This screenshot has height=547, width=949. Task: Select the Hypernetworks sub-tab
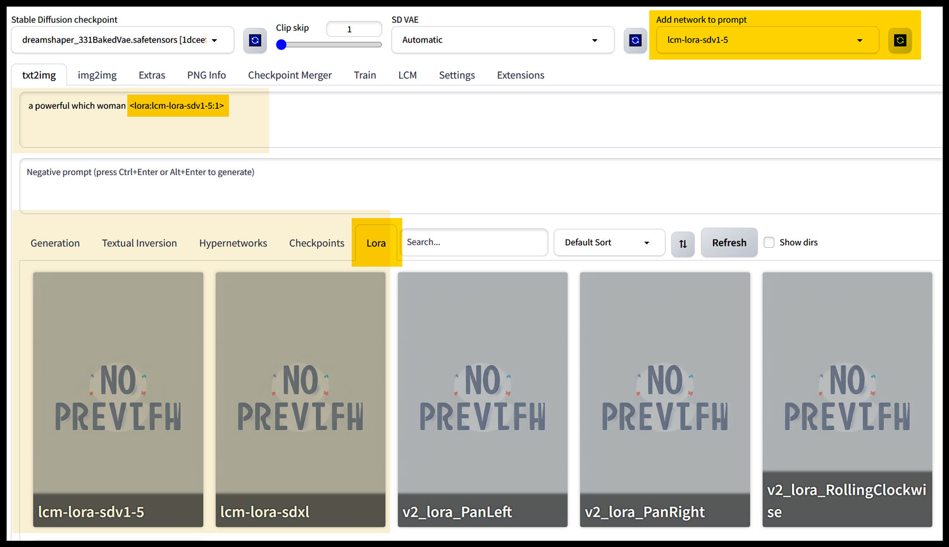click(x=233, y=243)
